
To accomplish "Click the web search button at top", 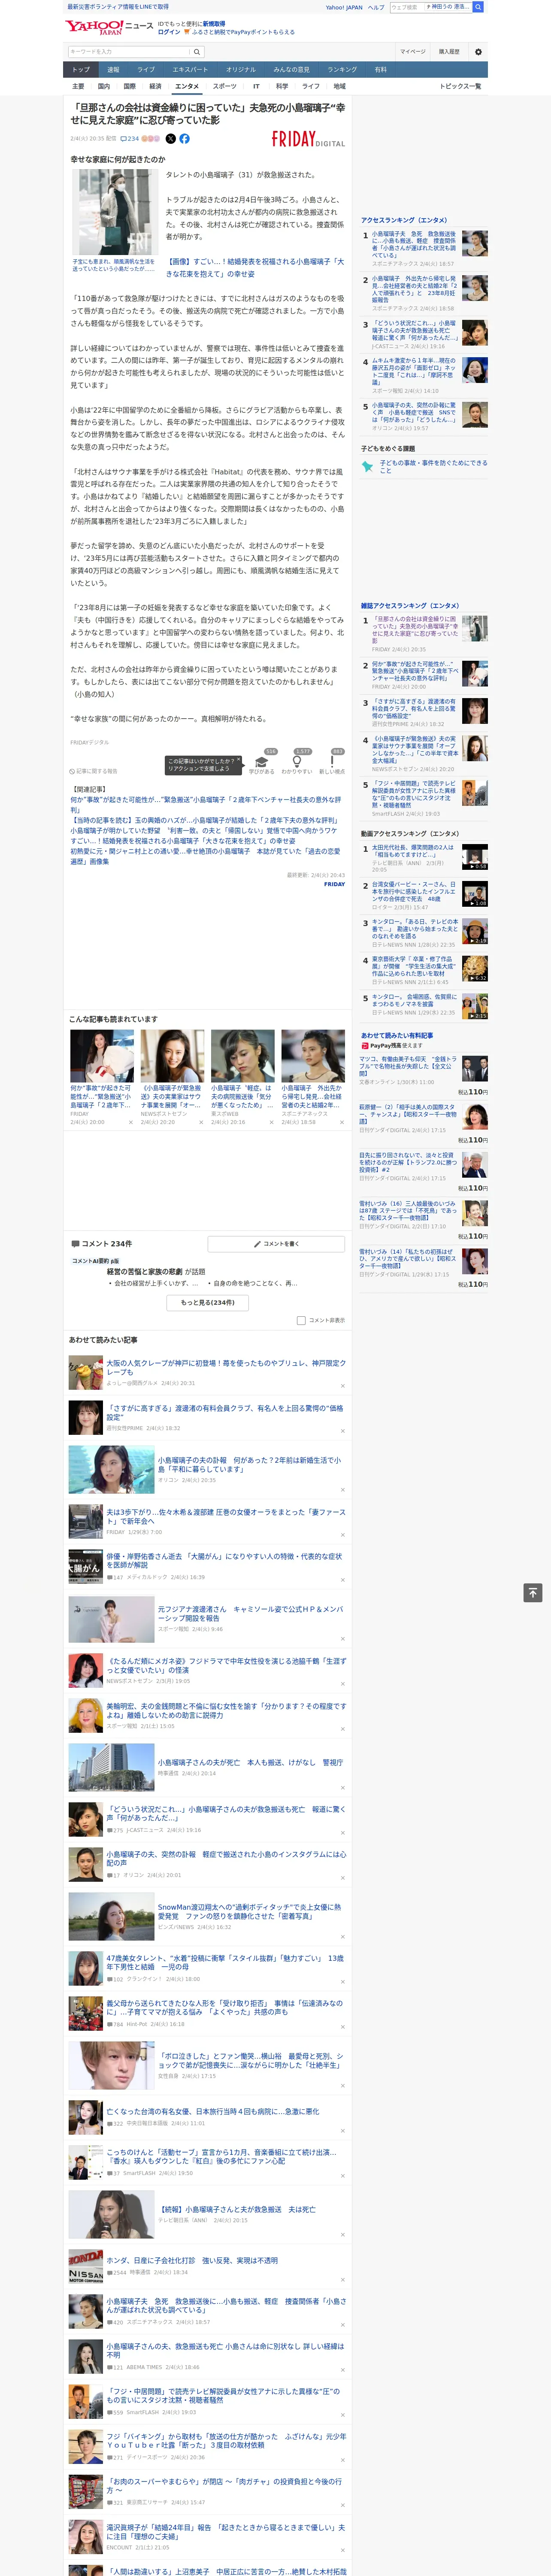I will coord(478,7).
